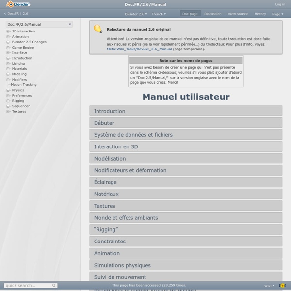Open the Introduction manual section
291x291 pixels.
click(186, 111)
